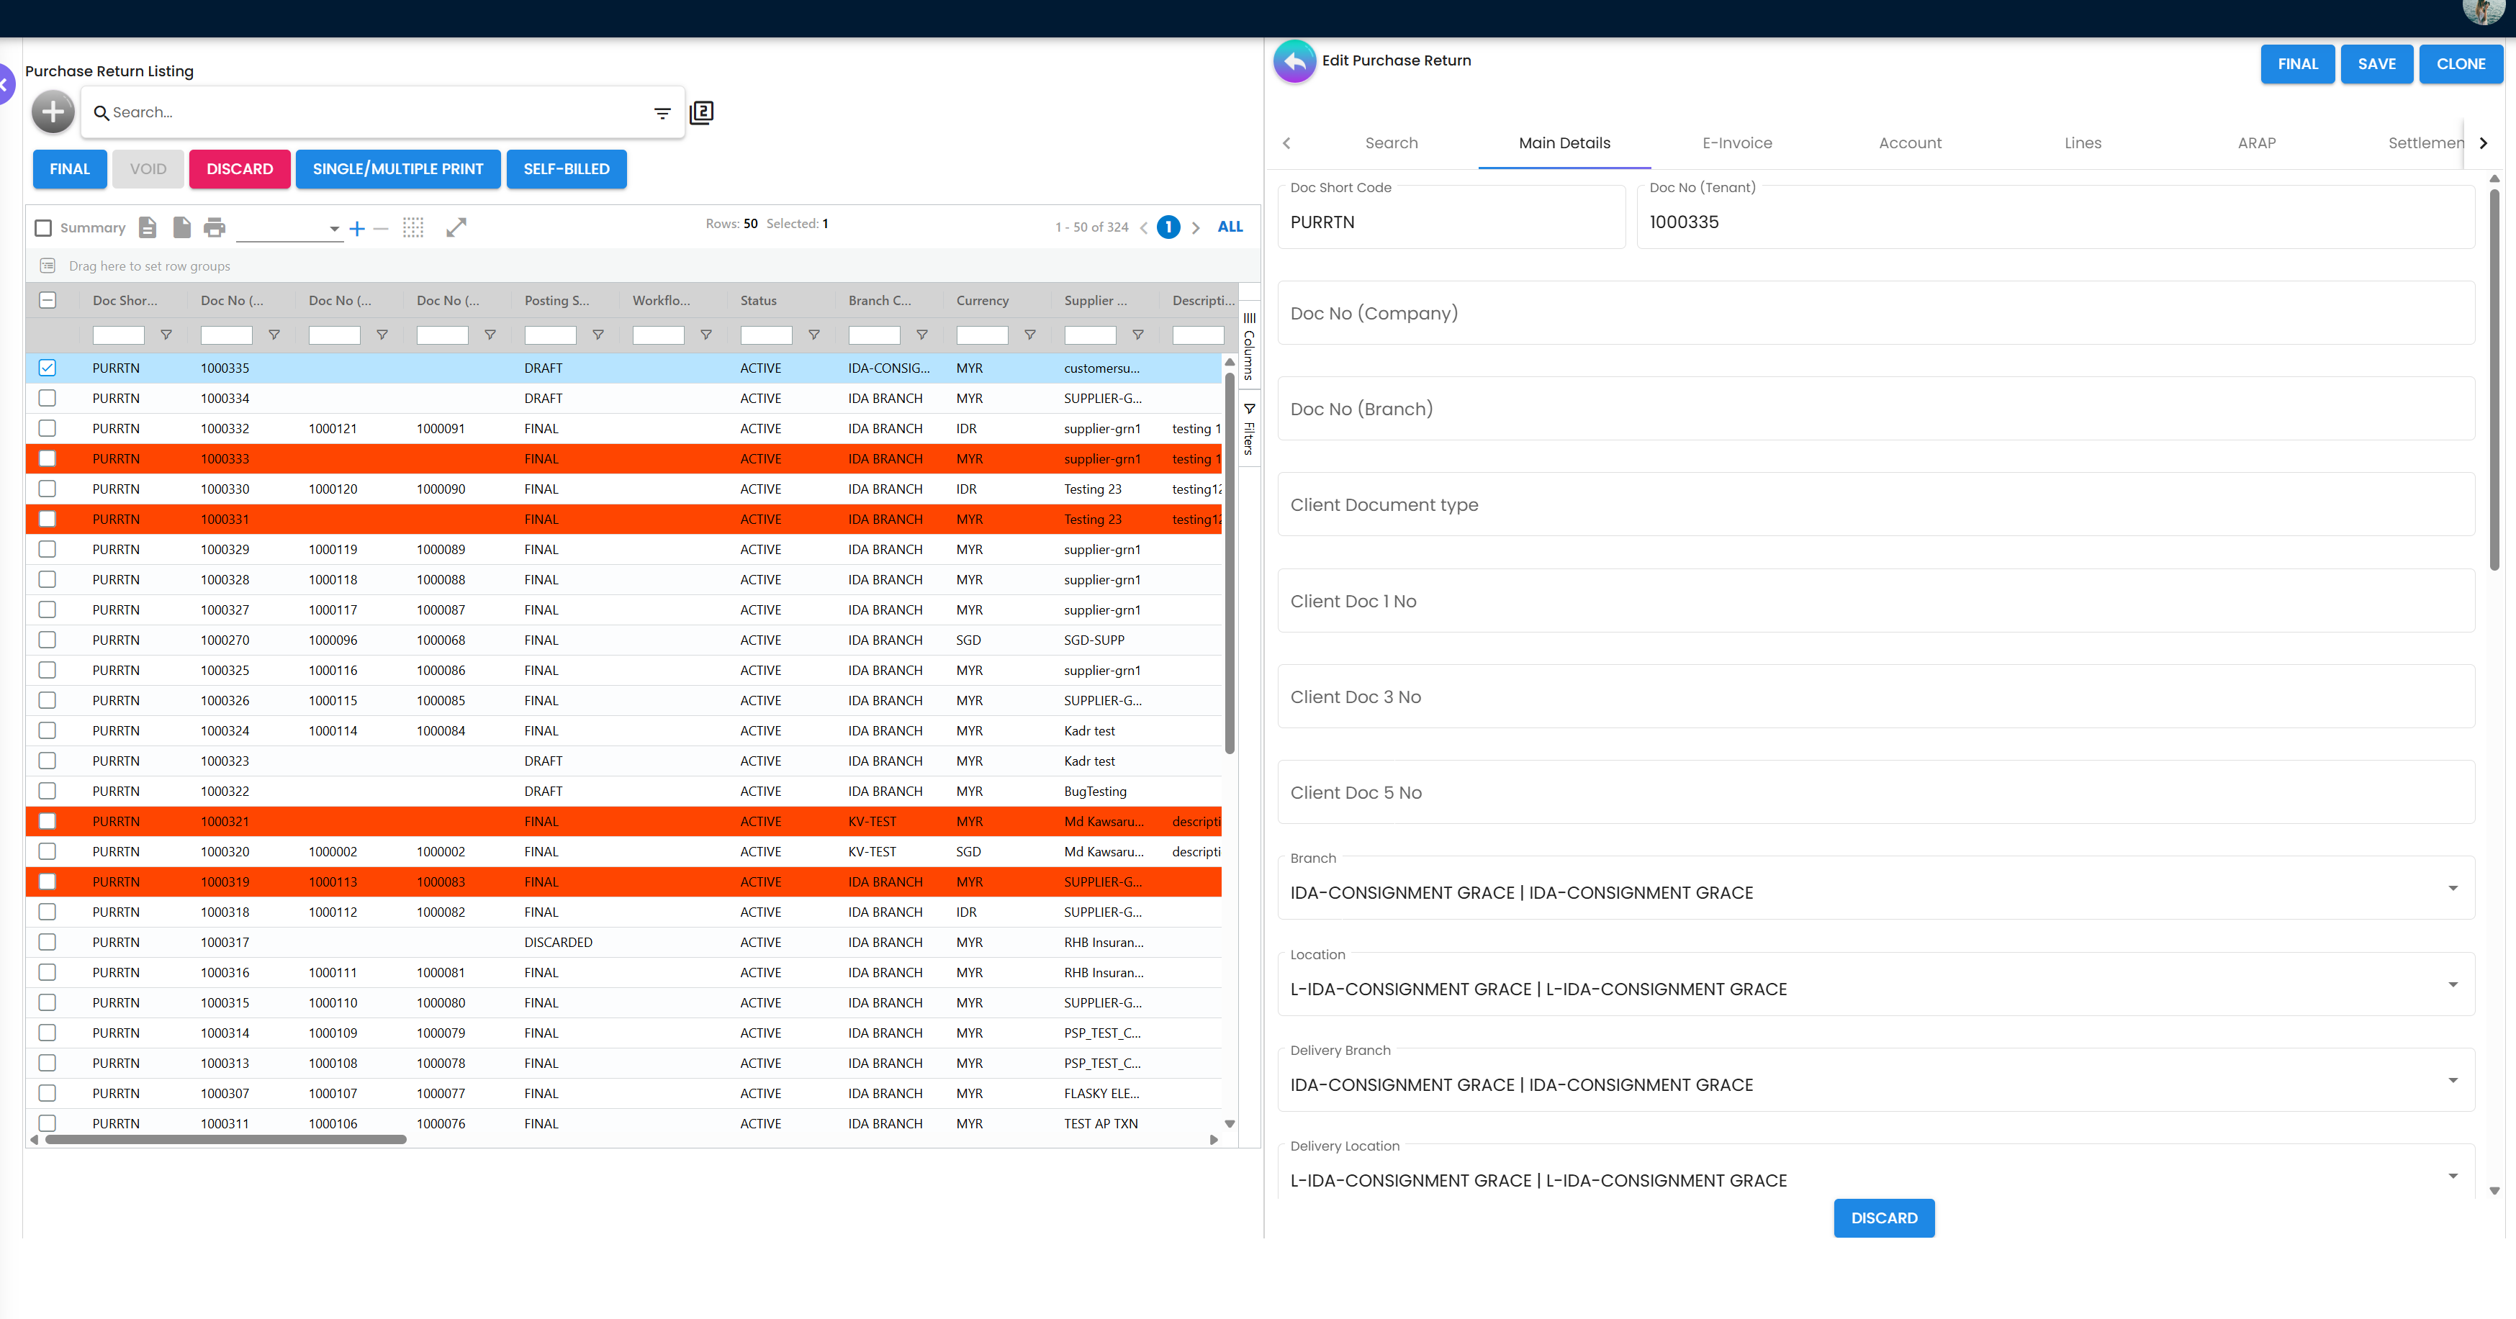
Task: Switch to the Search tab
Action: click(1391, 142)
